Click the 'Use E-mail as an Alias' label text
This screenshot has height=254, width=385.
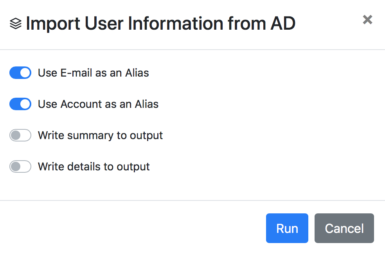pyautogui.click(x=93, y=73)
